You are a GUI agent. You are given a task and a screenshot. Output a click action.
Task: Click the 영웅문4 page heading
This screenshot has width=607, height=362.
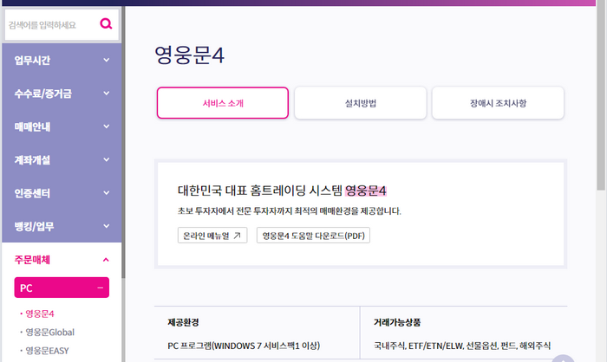pos(189,55)
